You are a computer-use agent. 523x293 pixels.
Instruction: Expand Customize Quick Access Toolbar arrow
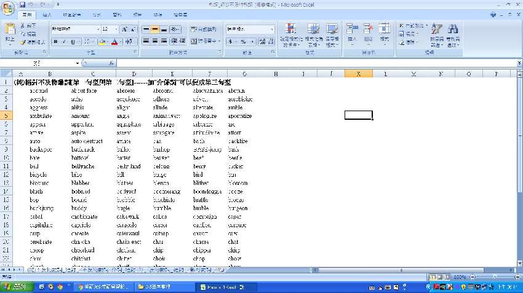[x=58, y=5]
